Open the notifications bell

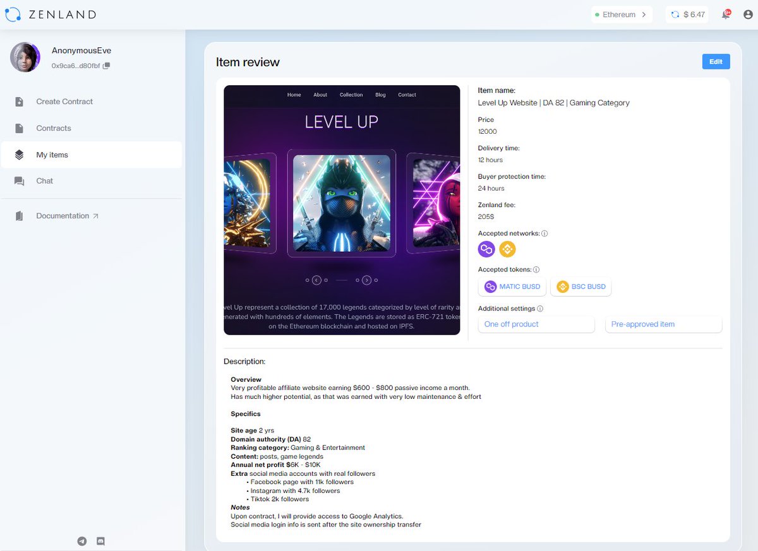pos(726,15)
